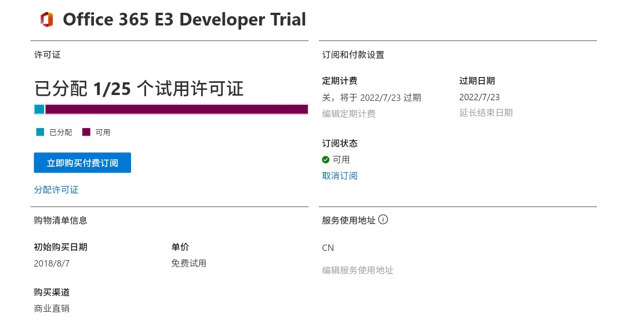Click the green checkmark status icon
Image resolution: width=621 pixels, height=332 pixels.
click(326, 160)
